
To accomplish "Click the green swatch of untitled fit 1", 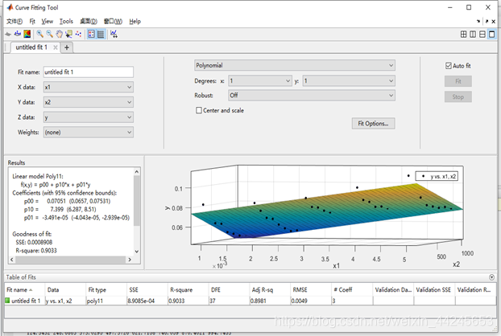I will [7, 301].
